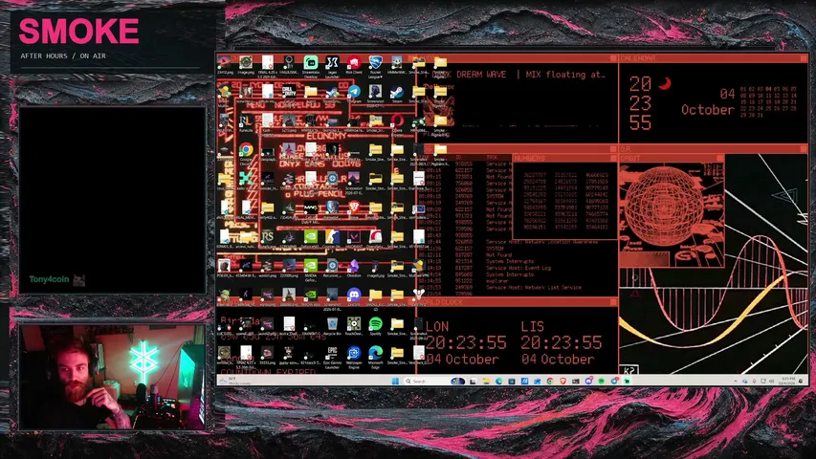816x459 pixels.
Task: Click the Tony4coin username in chat
Action: (49, 279)
